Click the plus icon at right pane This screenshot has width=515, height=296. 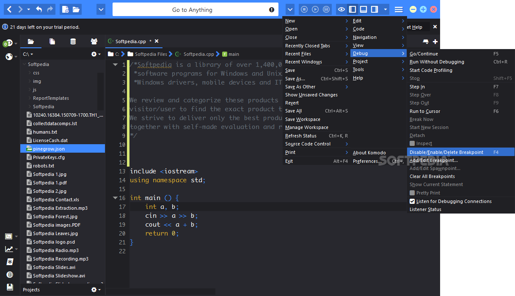tap(435, 41)
